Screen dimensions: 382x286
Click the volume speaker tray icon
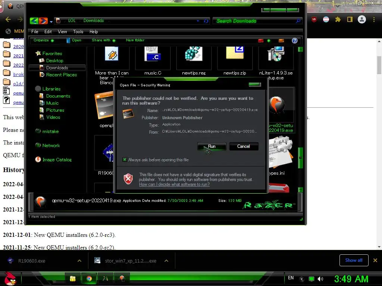(x=320, y=279)
